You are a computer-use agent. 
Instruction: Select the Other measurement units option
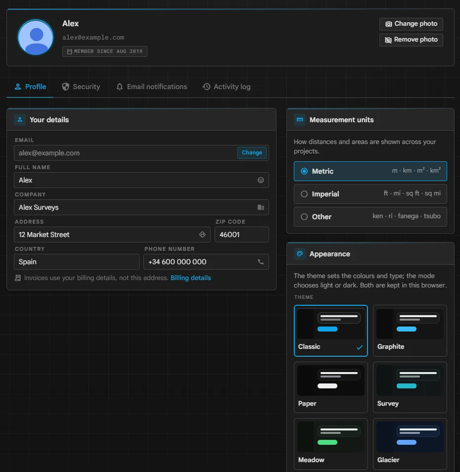(x=370, y=216)
